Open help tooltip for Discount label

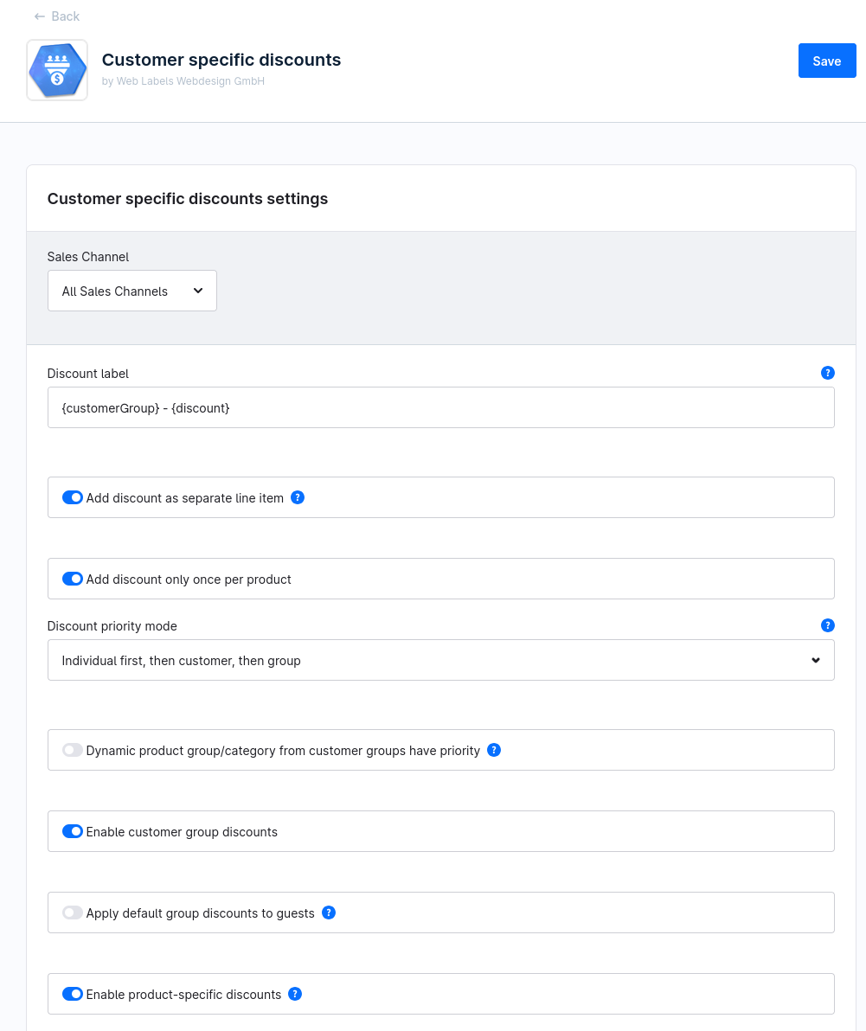click(x=827, y=373)
